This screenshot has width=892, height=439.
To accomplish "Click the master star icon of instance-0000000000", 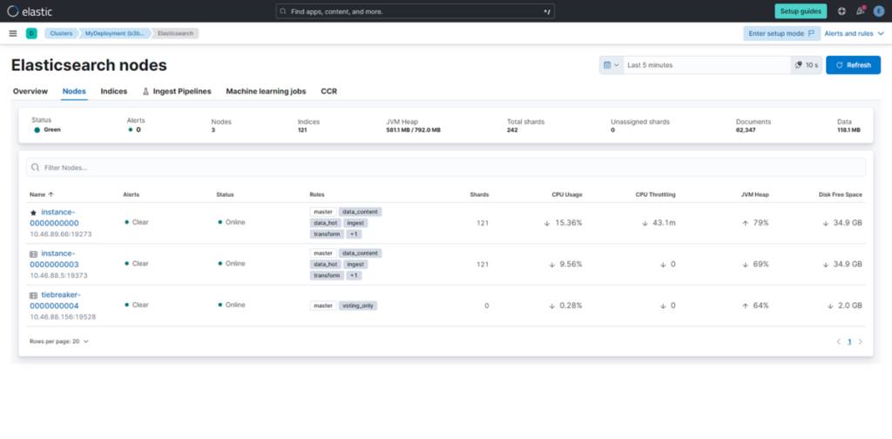I will [33, 212].
